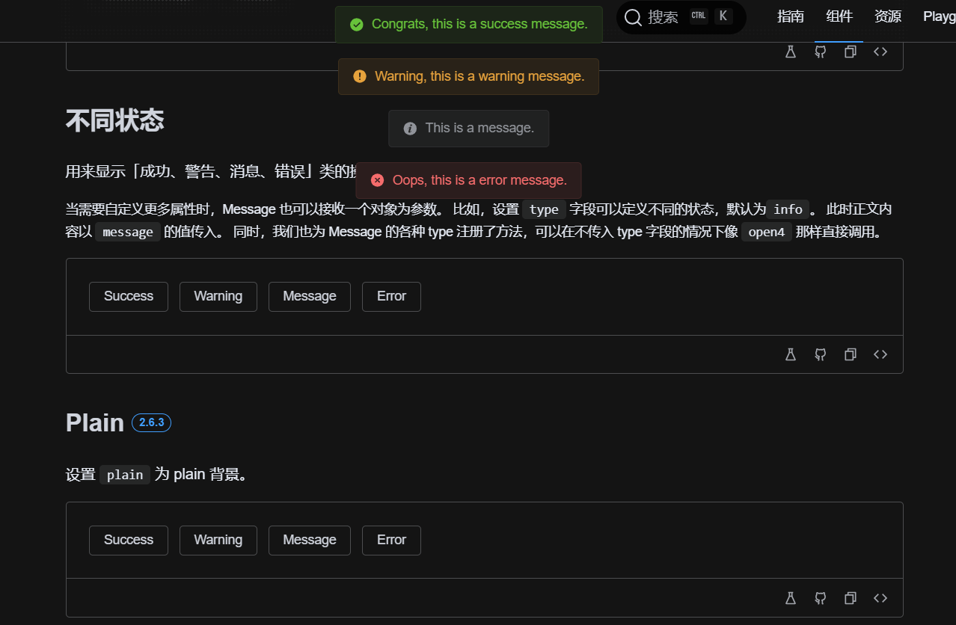Select the 组件 navigation item
Screen dimensions: 956x625
(x=839, y=16)
